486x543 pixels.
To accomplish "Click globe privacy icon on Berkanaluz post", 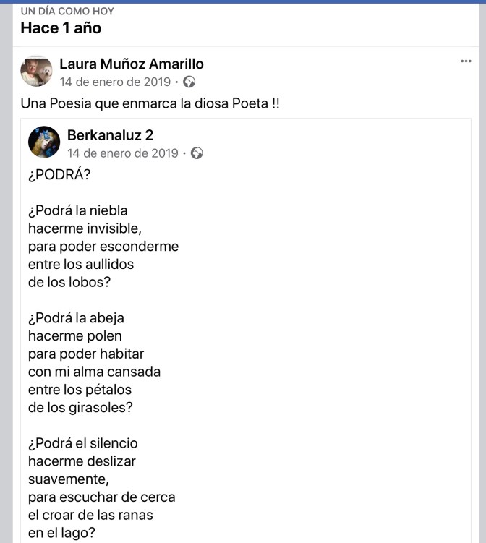I will click(x=197, y=153).
